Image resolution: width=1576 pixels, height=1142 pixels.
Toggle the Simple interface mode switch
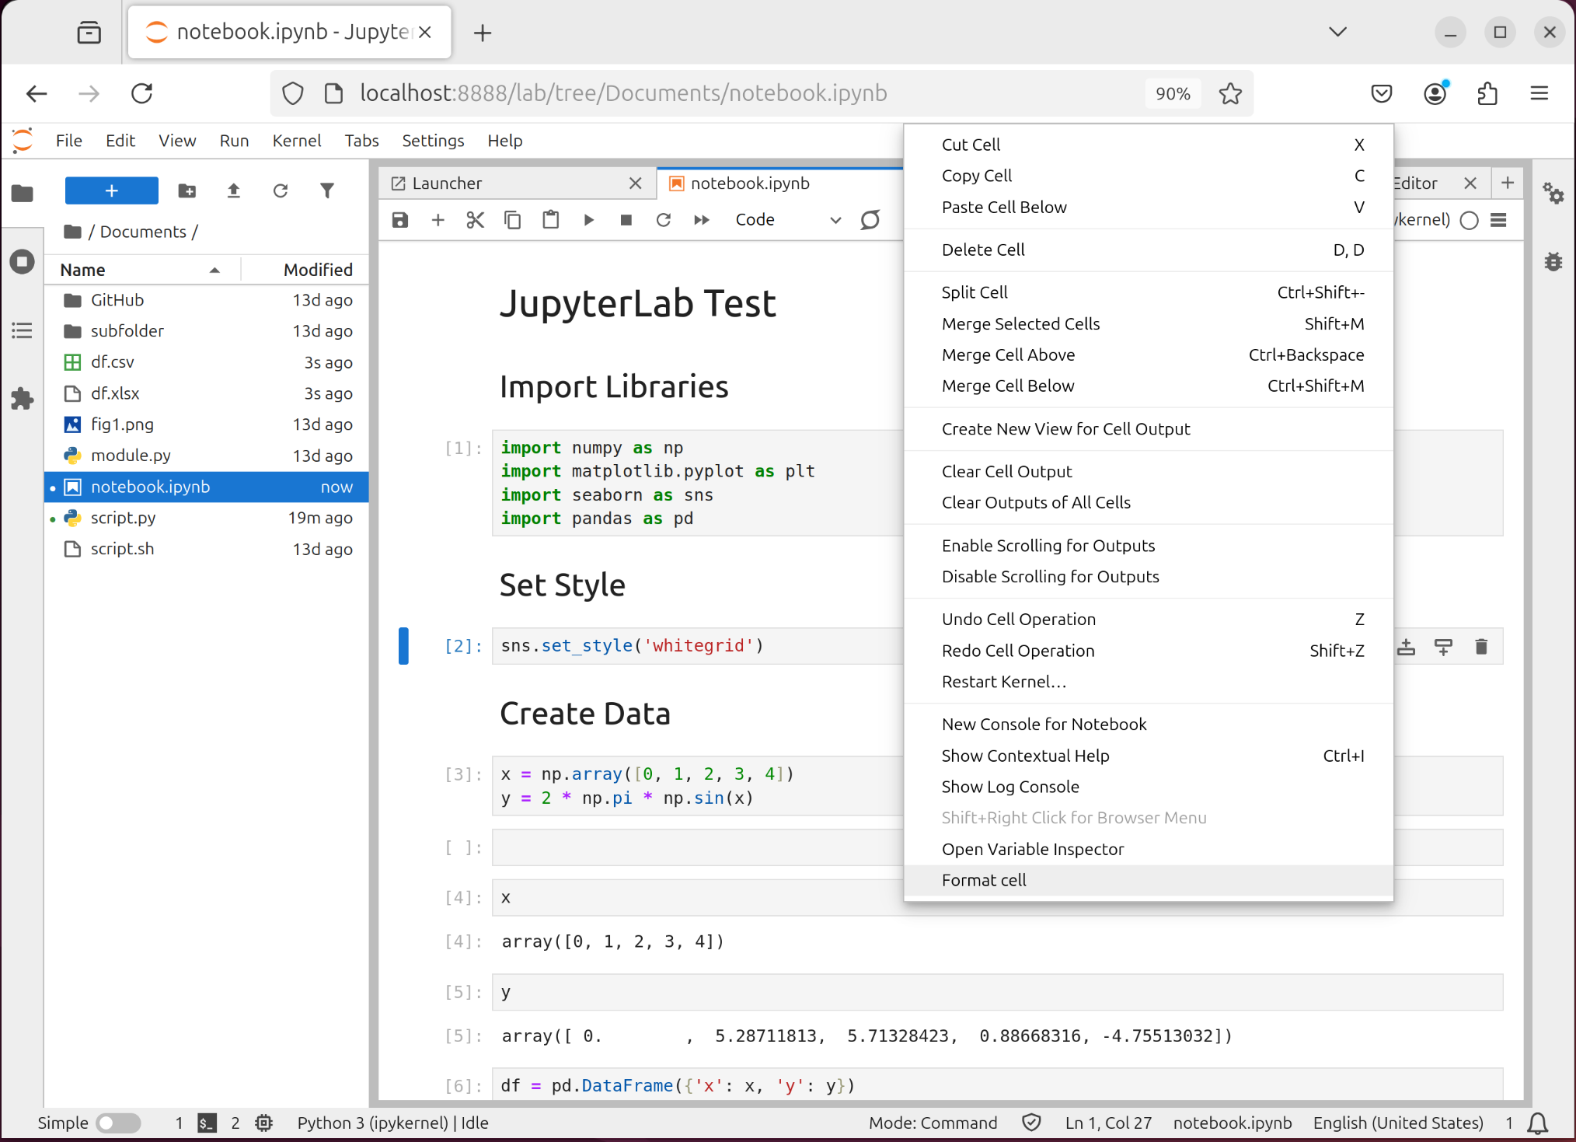[x=118, y=1123]
